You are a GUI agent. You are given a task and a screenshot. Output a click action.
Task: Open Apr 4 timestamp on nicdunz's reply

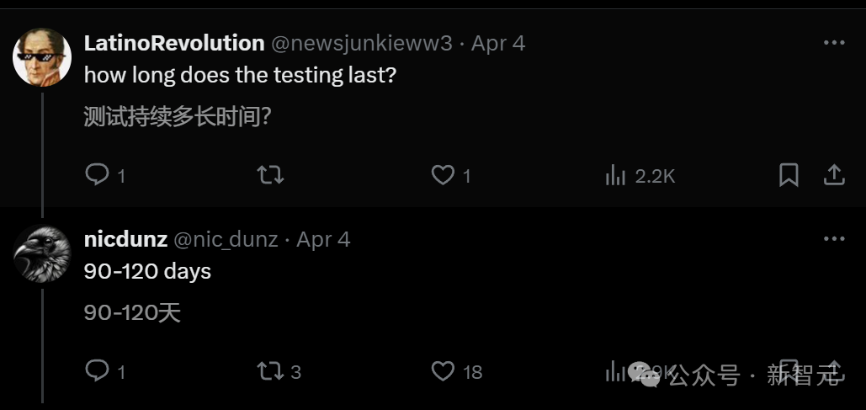pyautogui.click(x=324, y=240)
